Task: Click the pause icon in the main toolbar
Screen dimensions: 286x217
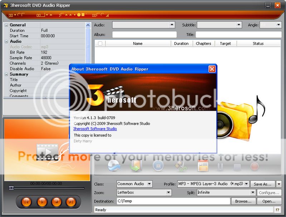Action: tap(220, 167)
